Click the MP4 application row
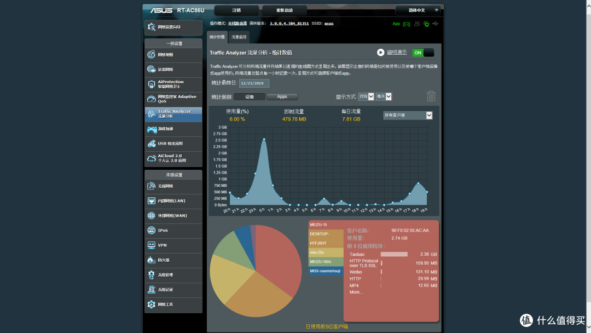Image resolution: width=591 pixels, height=333 pixels. tap(393, 285)
